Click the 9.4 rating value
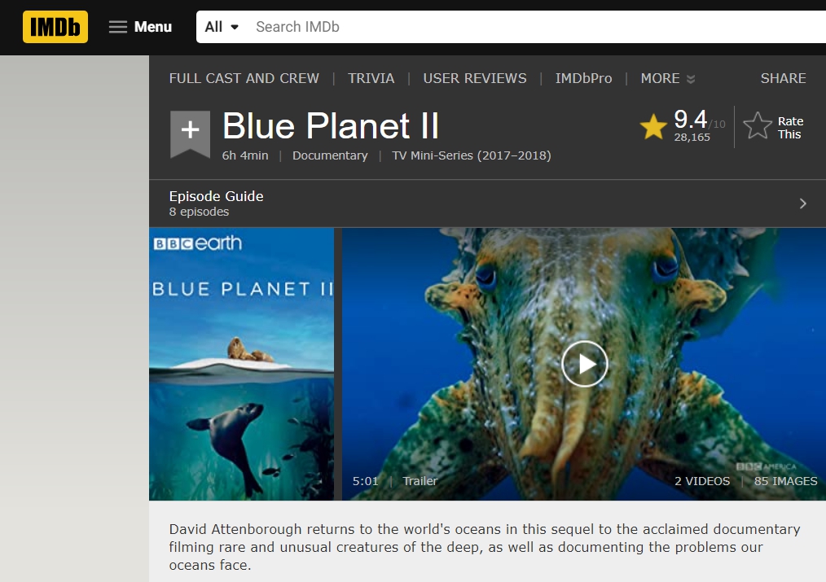 tap(690, 119)
